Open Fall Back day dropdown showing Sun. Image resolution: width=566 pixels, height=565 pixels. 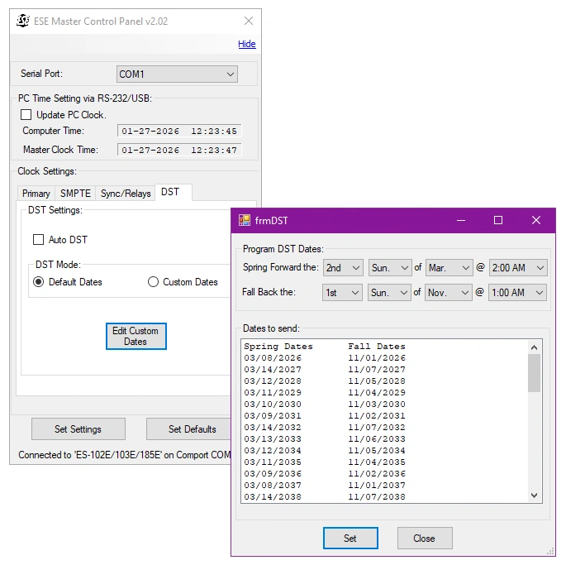coord(389,293)
